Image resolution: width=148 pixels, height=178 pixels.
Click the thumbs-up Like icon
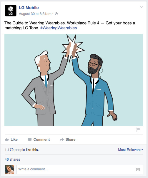coord(7,140)
